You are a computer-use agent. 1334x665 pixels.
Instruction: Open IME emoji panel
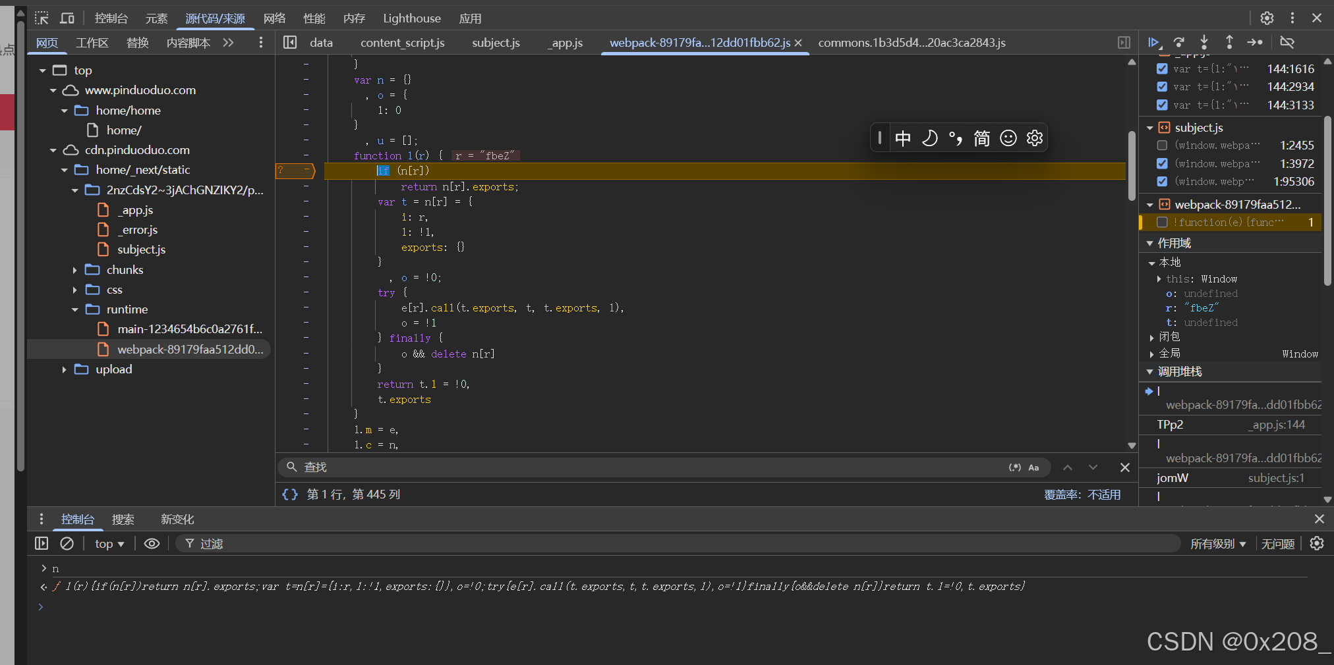point(1008,138)
